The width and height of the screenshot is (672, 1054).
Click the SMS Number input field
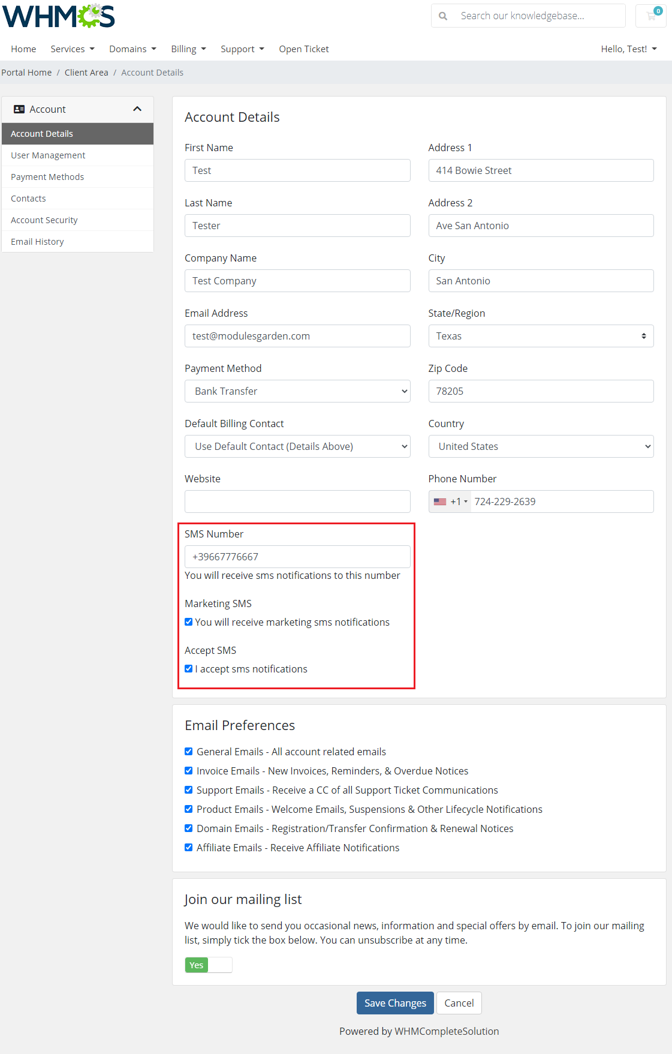297,557
